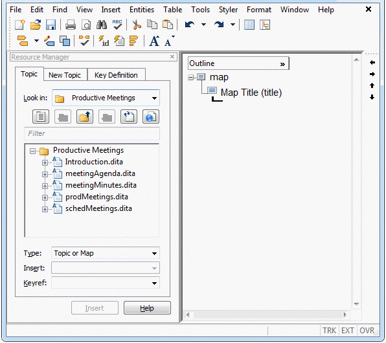The image size is (386, 343).
Task: Check completeness with tags checkmark icon
Action: tap(84, 41)
